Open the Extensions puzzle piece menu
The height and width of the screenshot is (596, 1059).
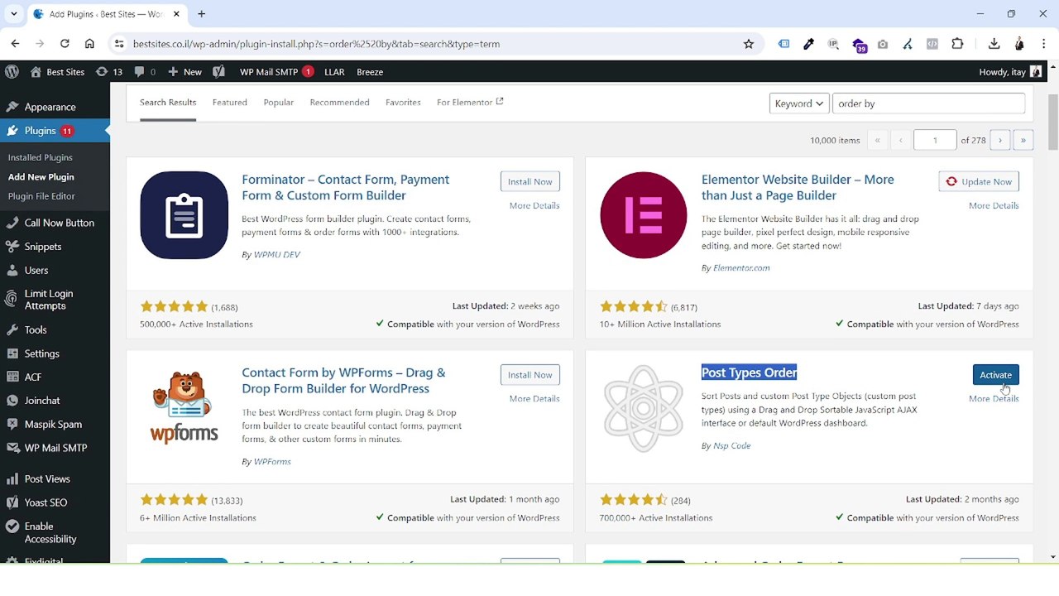pyautogui.click(x=957, y=44)
